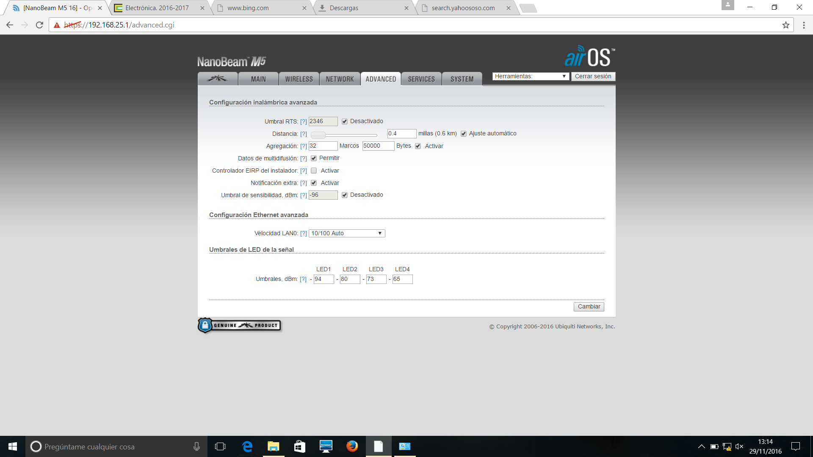This screenshot has height=457, width=813.
Task: Toggle Umbral de sensibilidad Desactivado checkbox
Action: (345, 195)
